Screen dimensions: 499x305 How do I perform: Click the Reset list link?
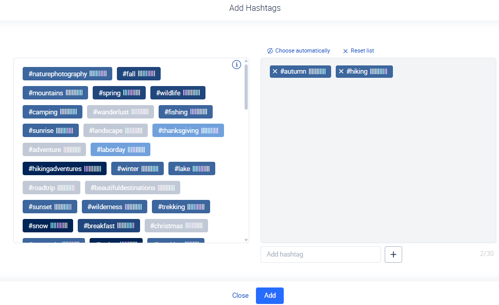(362, 50)
